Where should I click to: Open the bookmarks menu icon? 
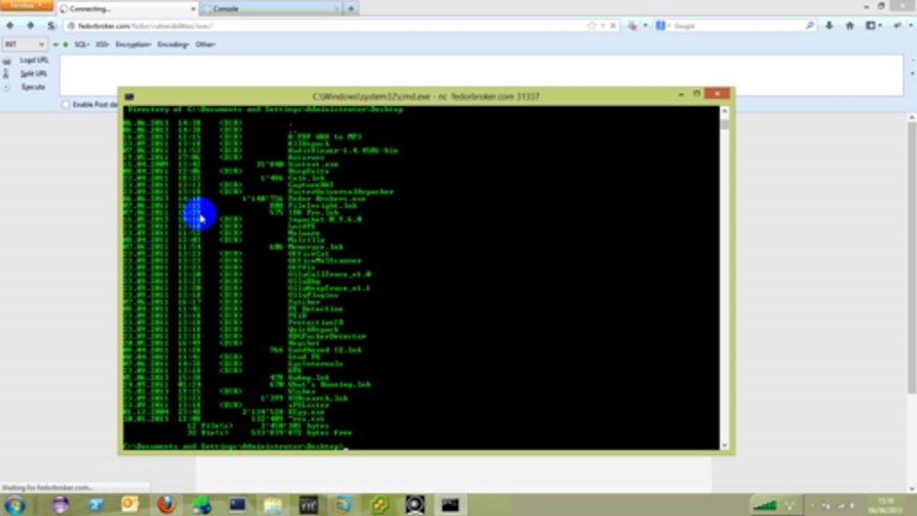point(873,26)
